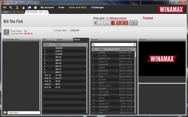Select player Decolette row
Screen dimensions: 188x117
point(113,80)
